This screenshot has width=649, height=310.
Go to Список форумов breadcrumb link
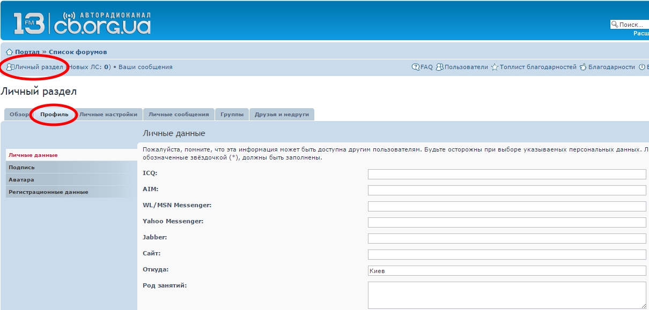[78, 52]
